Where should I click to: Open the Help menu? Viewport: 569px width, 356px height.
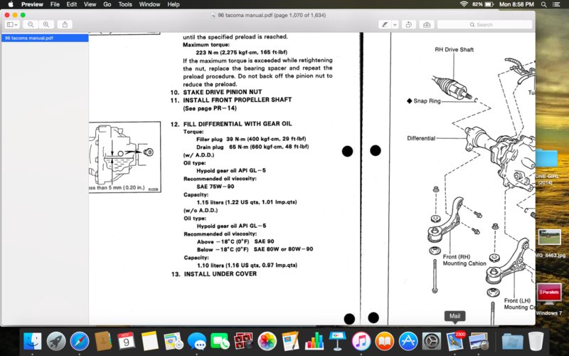click(x=174, y=4)
